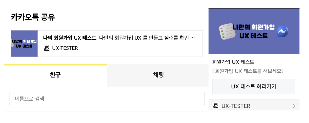Open the 나의 회원가입 UX 테스트 preview title
Viewport: 309px width, 123px height.
point(70,38)
